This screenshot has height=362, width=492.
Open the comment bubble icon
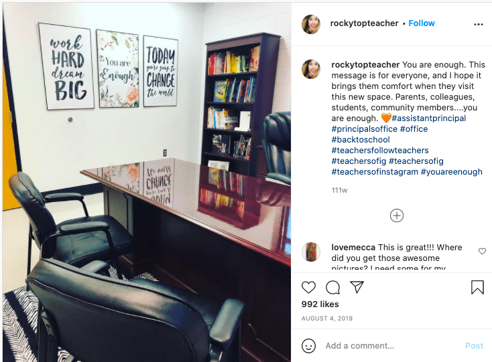(332, 287)
